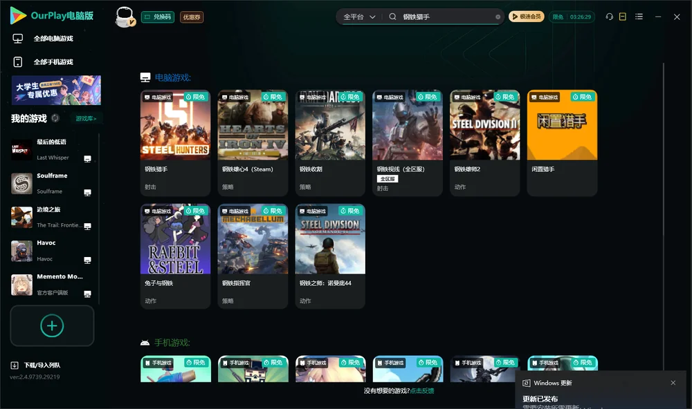Open the 闲置猎手 orange game card
The width and height of the screenshot is (692, 409).
[562, 143]
